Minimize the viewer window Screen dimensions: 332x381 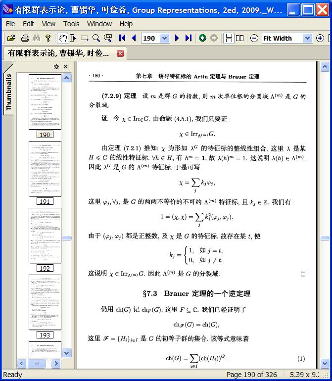click(293, 10)
